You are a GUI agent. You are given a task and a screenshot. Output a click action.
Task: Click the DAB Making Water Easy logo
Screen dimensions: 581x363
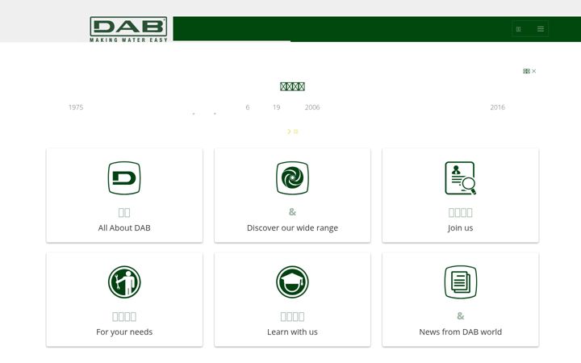click(128, 29)
